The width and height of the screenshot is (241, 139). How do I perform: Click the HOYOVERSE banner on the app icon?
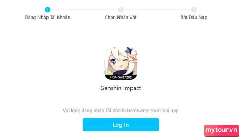point(120,77)
